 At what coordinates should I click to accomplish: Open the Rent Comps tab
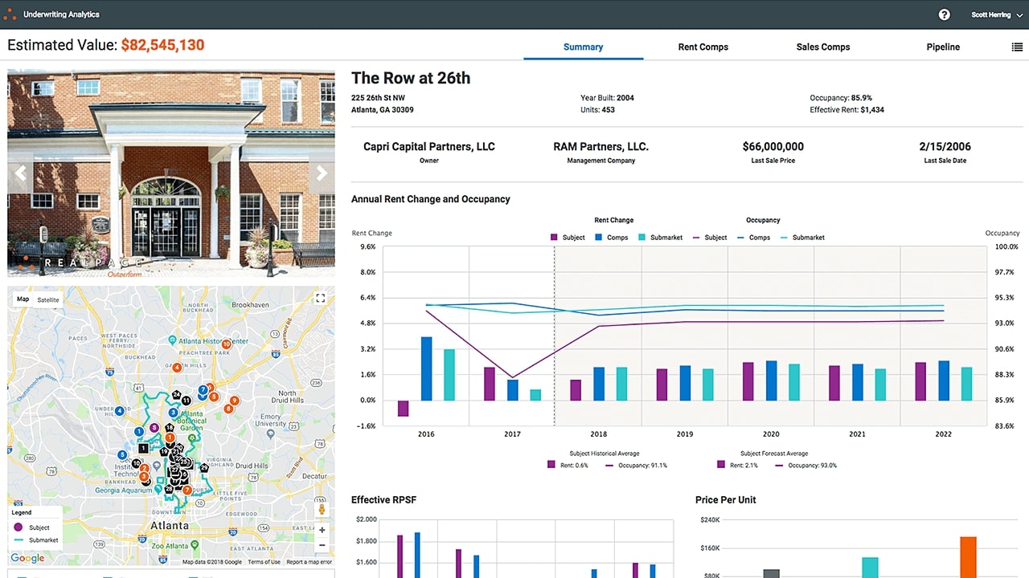[x=703, y=47]
